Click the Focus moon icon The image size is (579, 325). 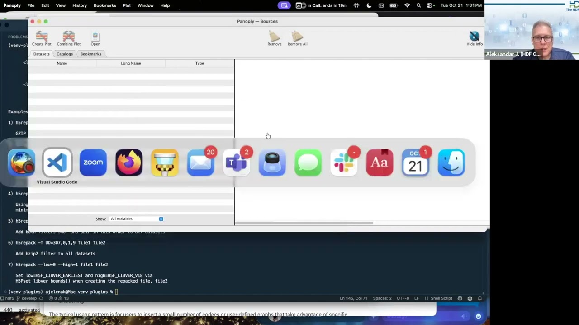tap(369, 5)
